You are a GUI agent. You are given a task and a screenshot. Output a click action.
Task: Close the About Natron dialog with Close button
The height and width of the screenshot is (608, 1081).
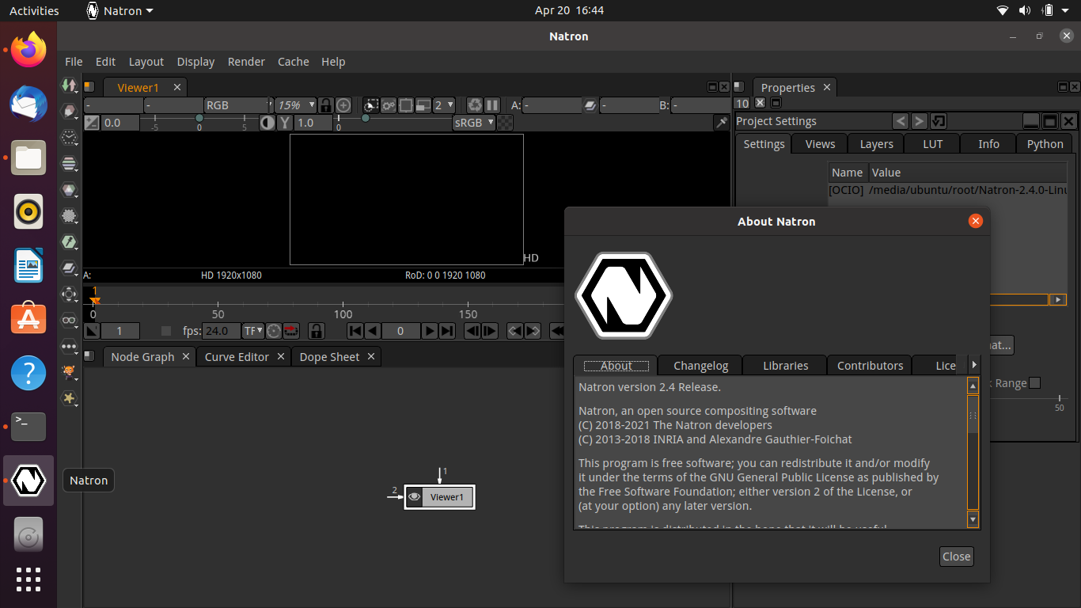pyautogui.click(x=956, y=557)
